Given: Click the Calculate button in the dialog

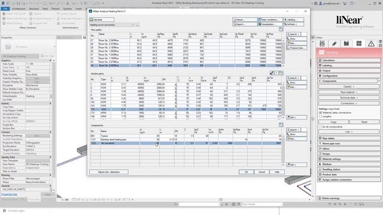Looking at the screenshot, I should 102,20.
